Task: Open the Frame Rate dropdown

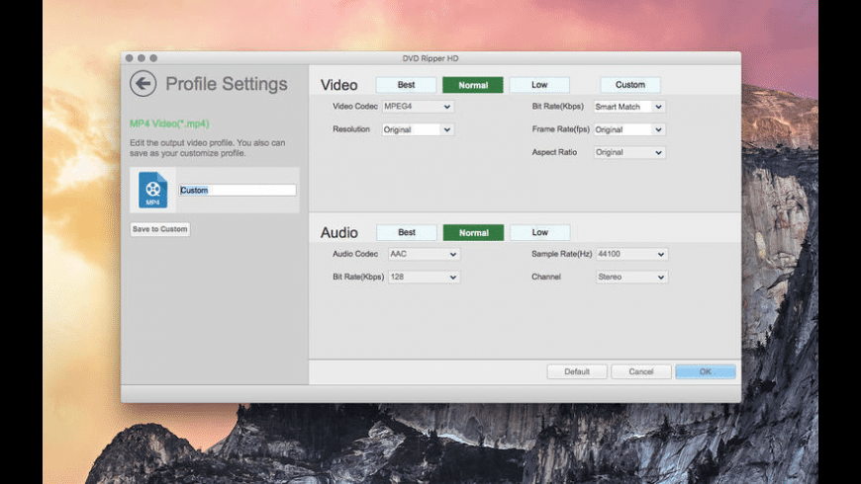Action: pos(629,129)
